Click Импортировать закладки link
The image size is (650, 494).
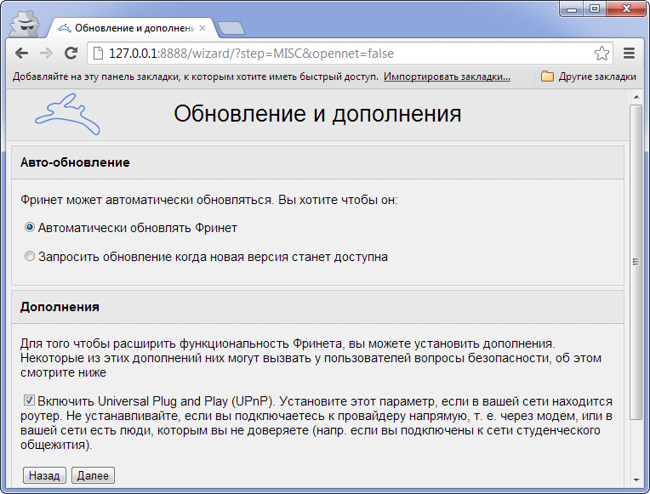click(x=447, y=77)
